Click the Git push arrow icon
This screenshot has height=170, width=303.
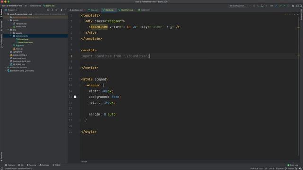(284, 6)
